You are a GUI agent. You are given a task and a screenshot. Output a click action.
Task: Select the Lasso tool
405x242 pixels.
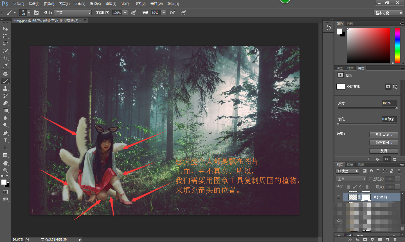(x=5, y=43)
